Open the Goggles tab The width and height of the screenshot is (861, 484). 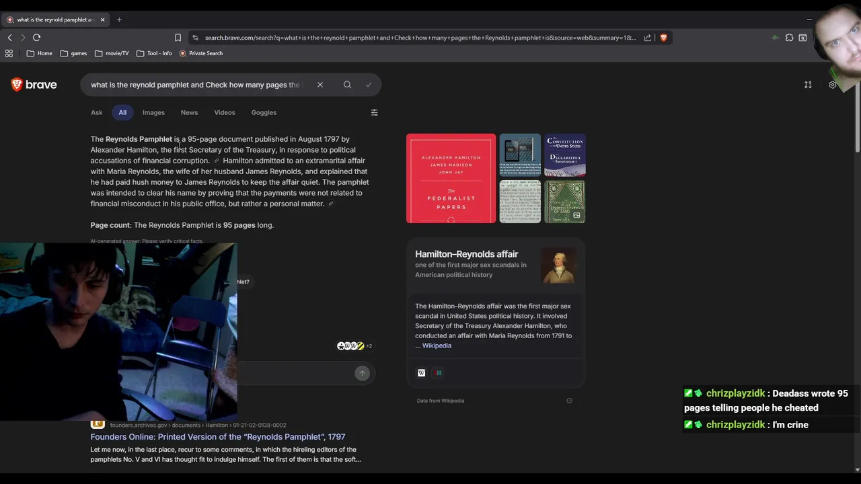[x=264, y=113]
